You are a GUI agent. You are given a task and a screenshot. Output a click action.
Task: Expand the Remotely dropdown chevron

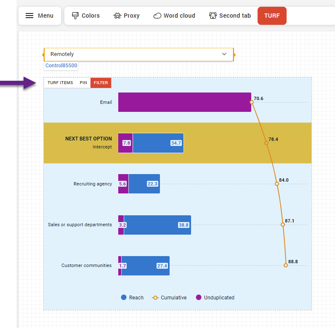coord(224,54)
